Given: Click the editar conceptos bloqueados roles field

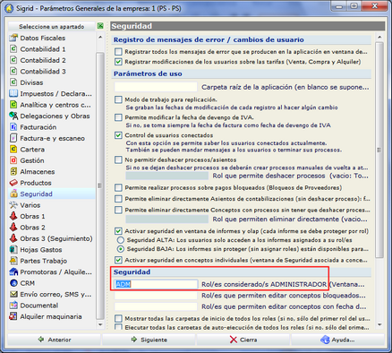Looking at the screenshot, I should point(156,296).
